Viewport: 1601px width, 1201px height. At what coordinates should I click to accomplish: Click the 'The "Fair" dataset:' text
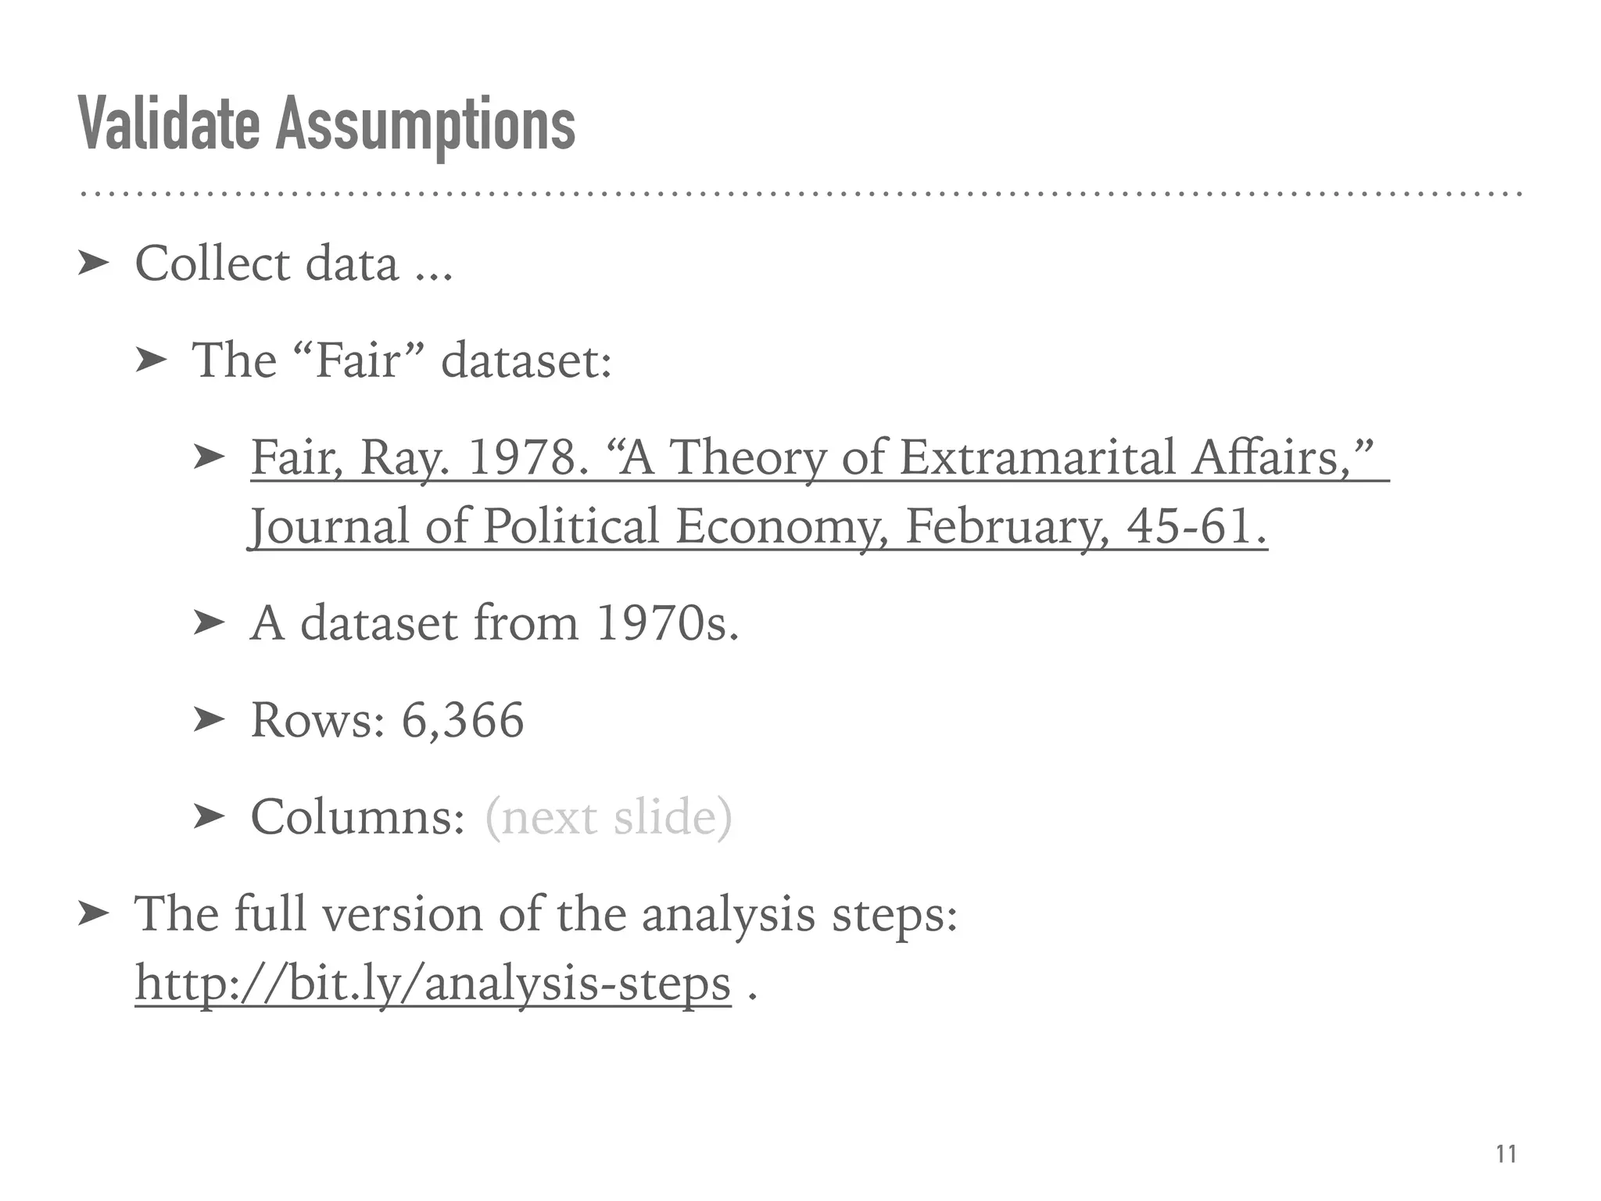pyautogui.click(x=402, y=360)
